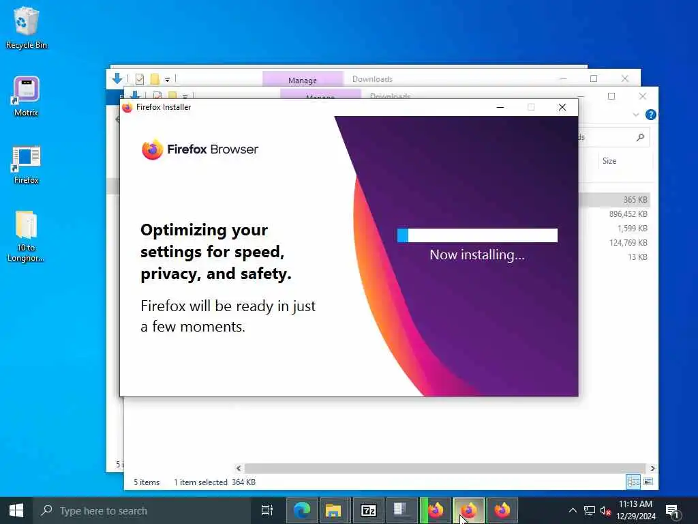Select the Motrix desktop shortcut
The image size is (698, 524).
[27, 96]
